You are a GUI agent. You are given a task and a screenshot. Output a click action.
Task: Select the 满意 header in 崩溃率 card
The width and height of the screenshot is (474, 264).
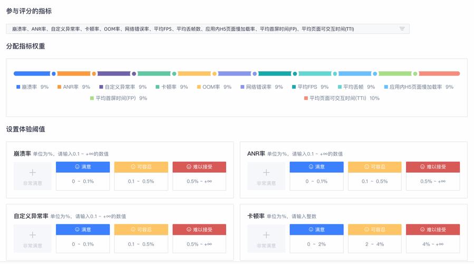83,167
